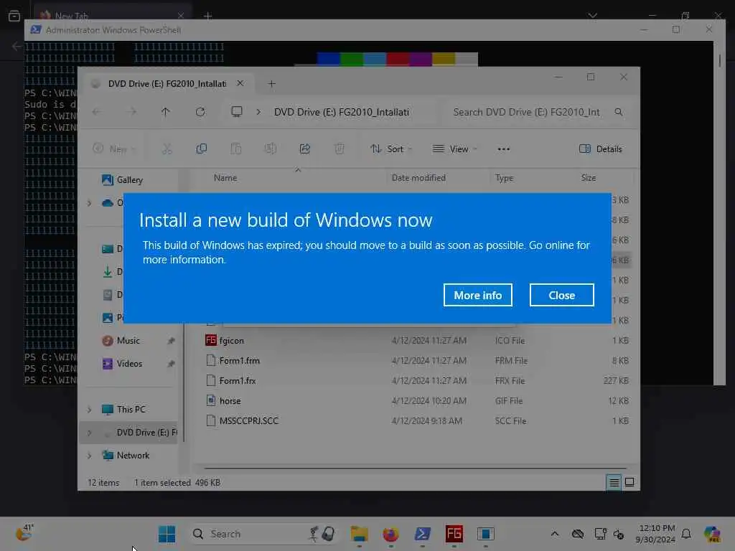Click the yellow color bar in PowerShell window
Viewport: 735px width, 551px height.
click(444, 59)
